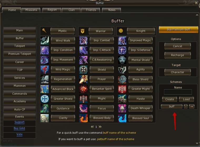Go to previous buff page arrow
The height and width of the screenshot is (147, 200).
(92, 127)
